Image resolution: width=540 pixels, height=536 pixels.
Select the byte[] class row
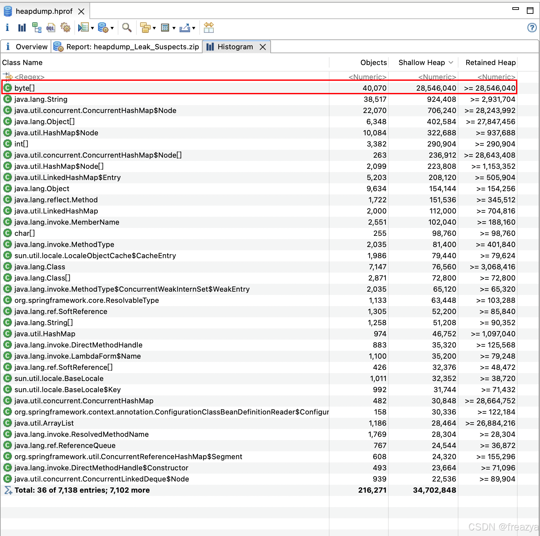259,88
